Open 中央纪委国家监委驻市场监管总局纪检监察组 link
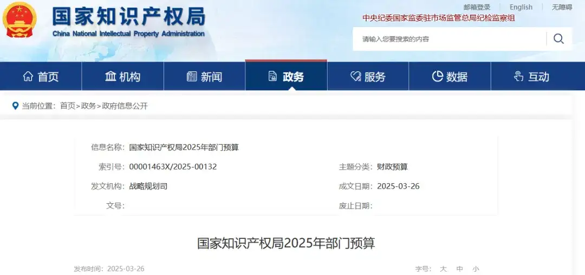 [x=438, y=18]
